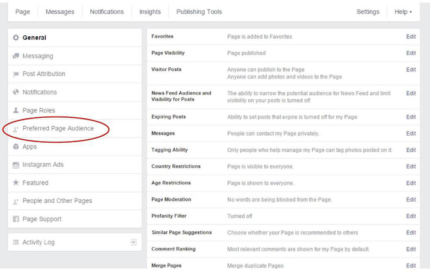This screenshot has width=430, height=273.
Task: Click the Instagram Ads camera icon
Action: point(16,165)
